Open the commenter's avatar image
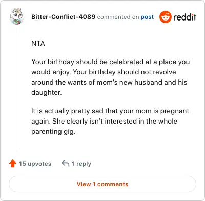Image resolution: width=205 pixels, height=201 pixels. [x=16, y=16]
